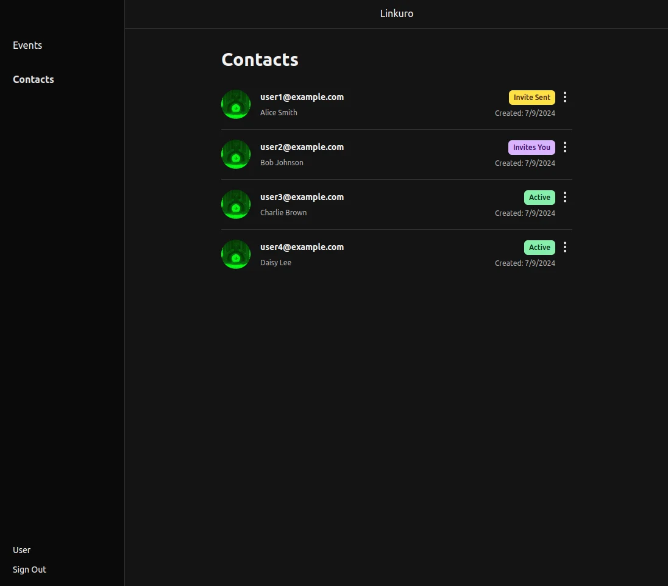Image resolution: width=668 pixels, height=586 pixels.
Task: Click the purple Invites You badge
Action: pos(531,148)
